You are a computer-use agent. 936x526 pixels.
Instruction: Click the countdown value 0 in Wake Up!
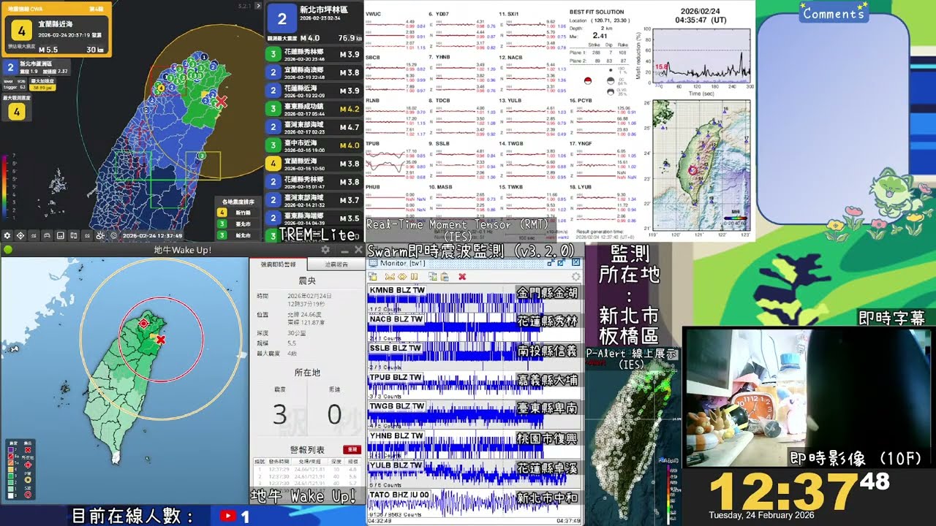click(x=334, y=414)
